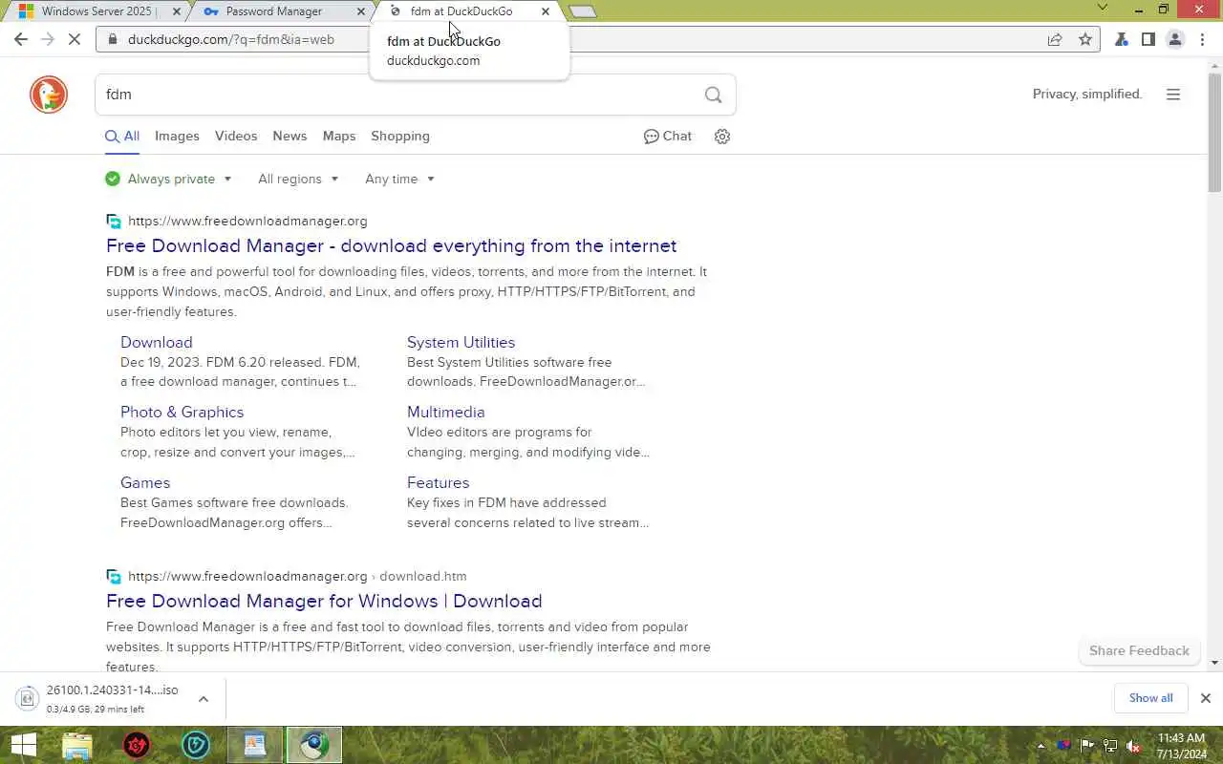Click the flag notification tray icon
The image size is (1223, 764).
1087,746
